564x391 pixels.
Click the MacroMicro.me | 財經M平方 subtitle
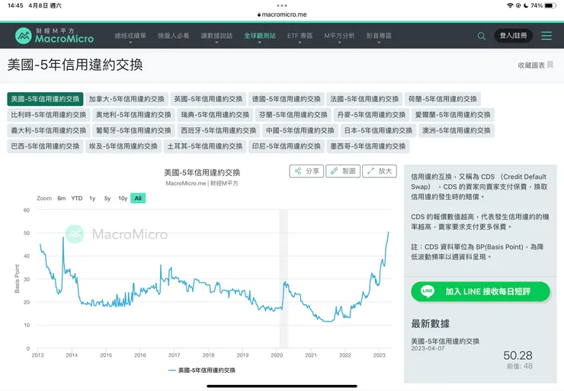[x=202, y=183]
